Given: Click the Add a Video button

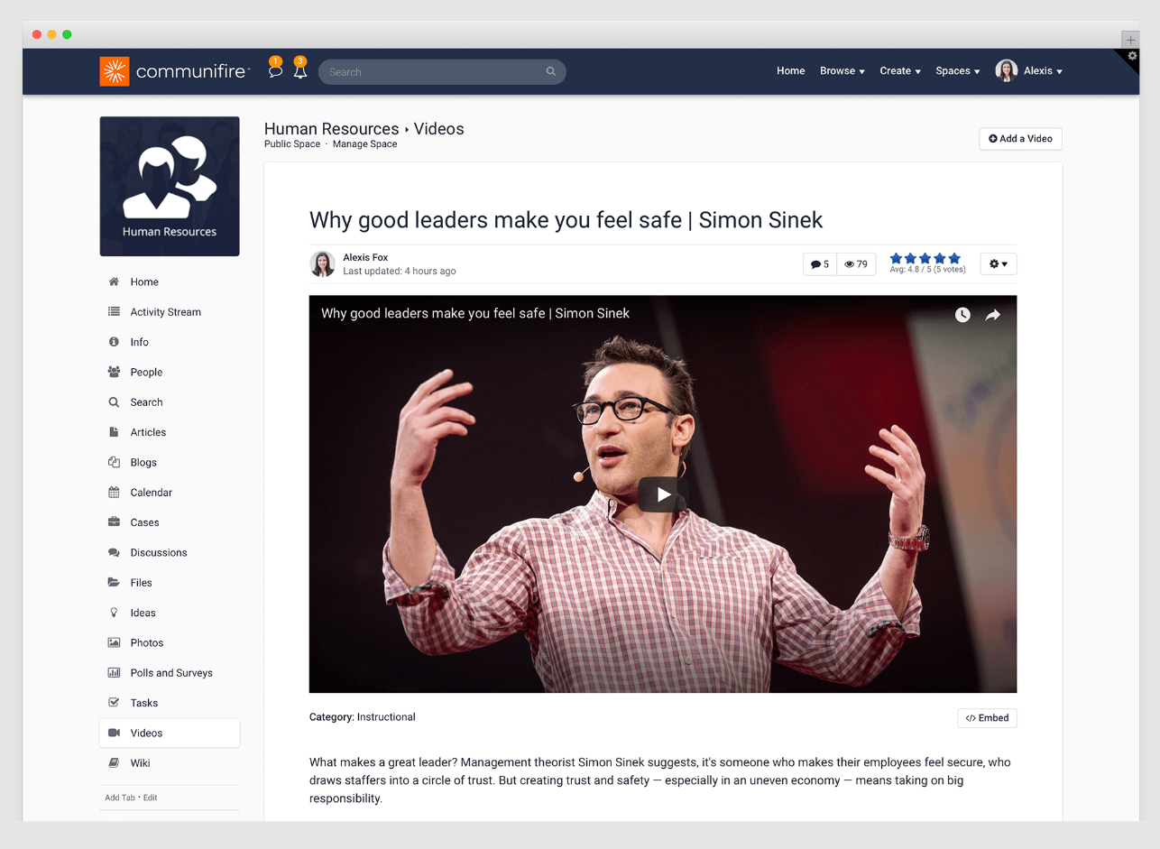Looking at the screenshot, I should pos(1020,139).
